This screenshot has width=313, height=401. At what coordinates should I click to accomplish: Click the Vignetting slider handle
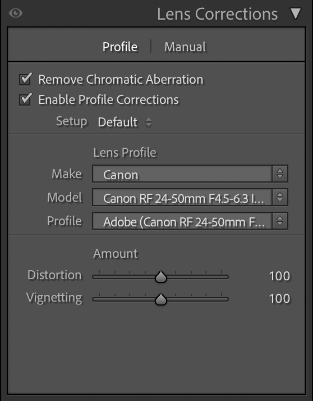click(x=161, y=299)
